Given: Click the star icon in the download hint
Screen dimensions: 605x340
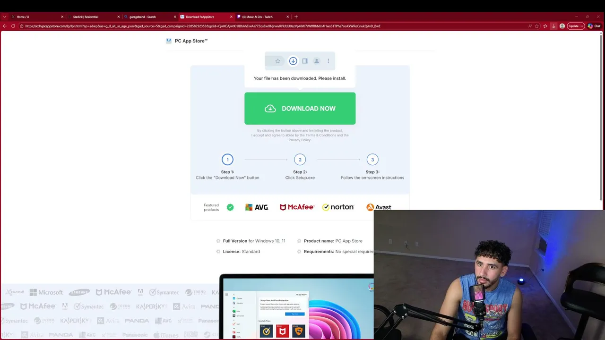Looking at the screenshot, I should click(278, 61).
